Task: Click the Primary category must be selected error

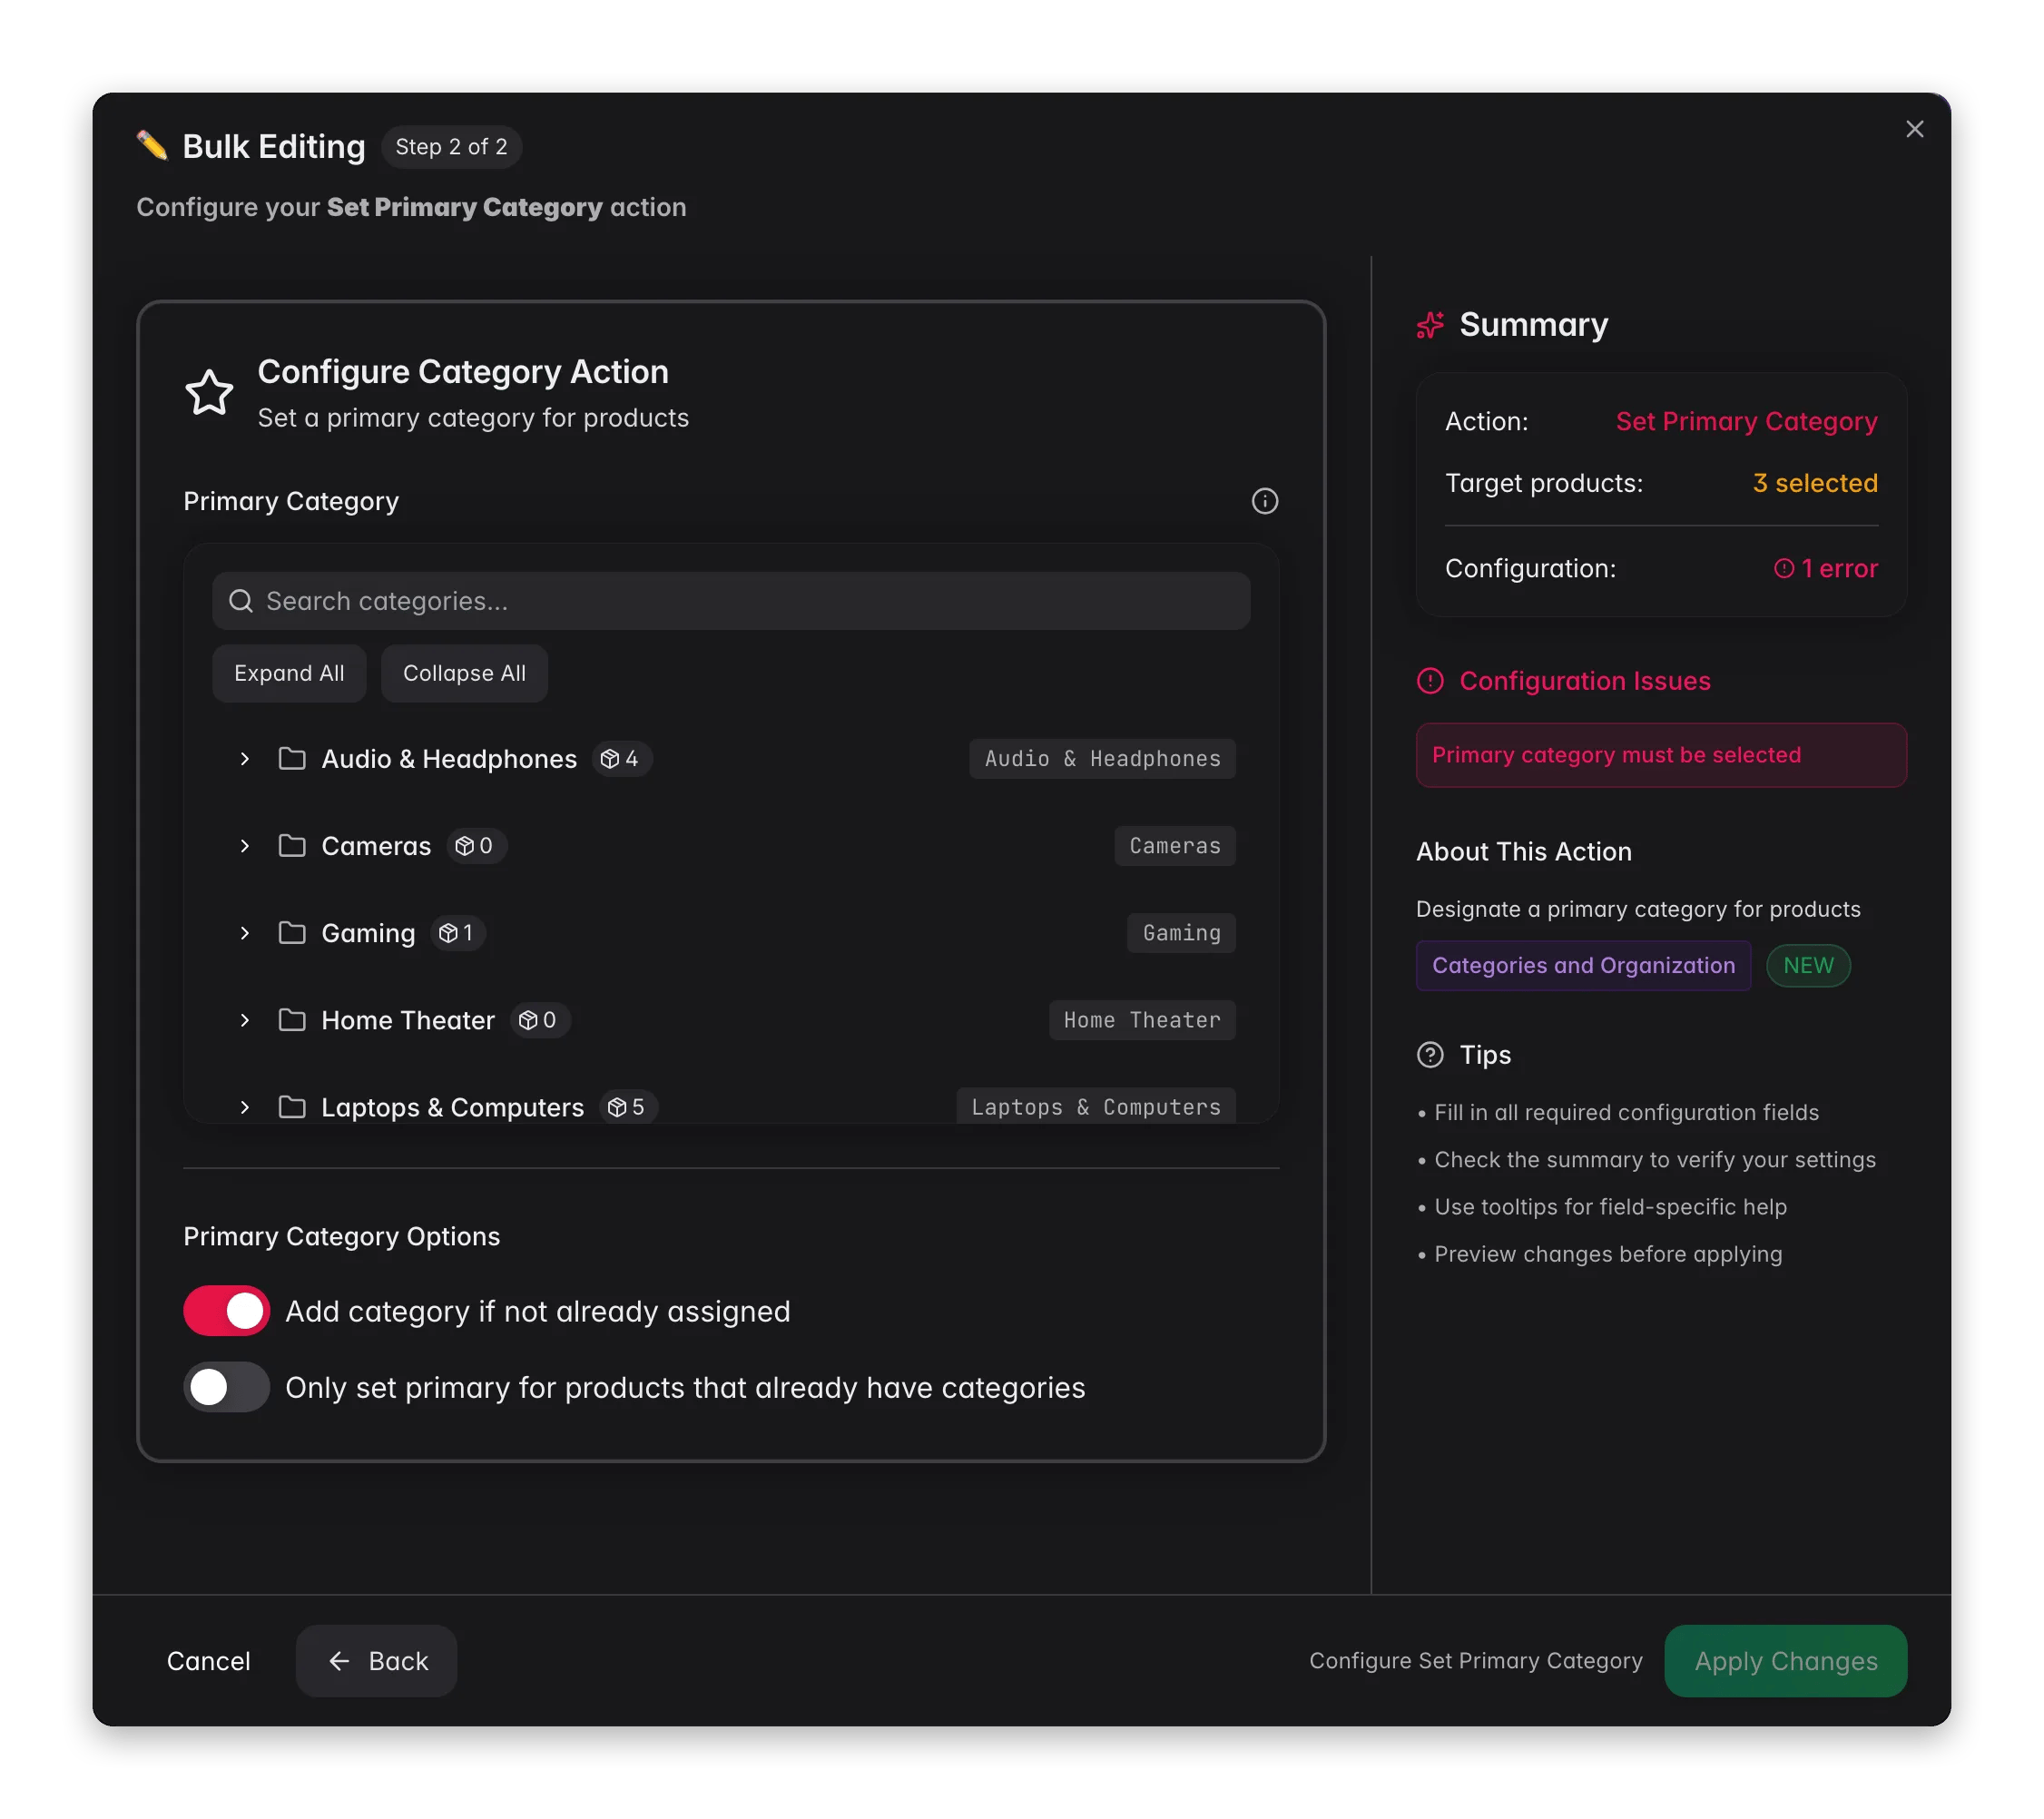Action: click(x=1661, y=755)
